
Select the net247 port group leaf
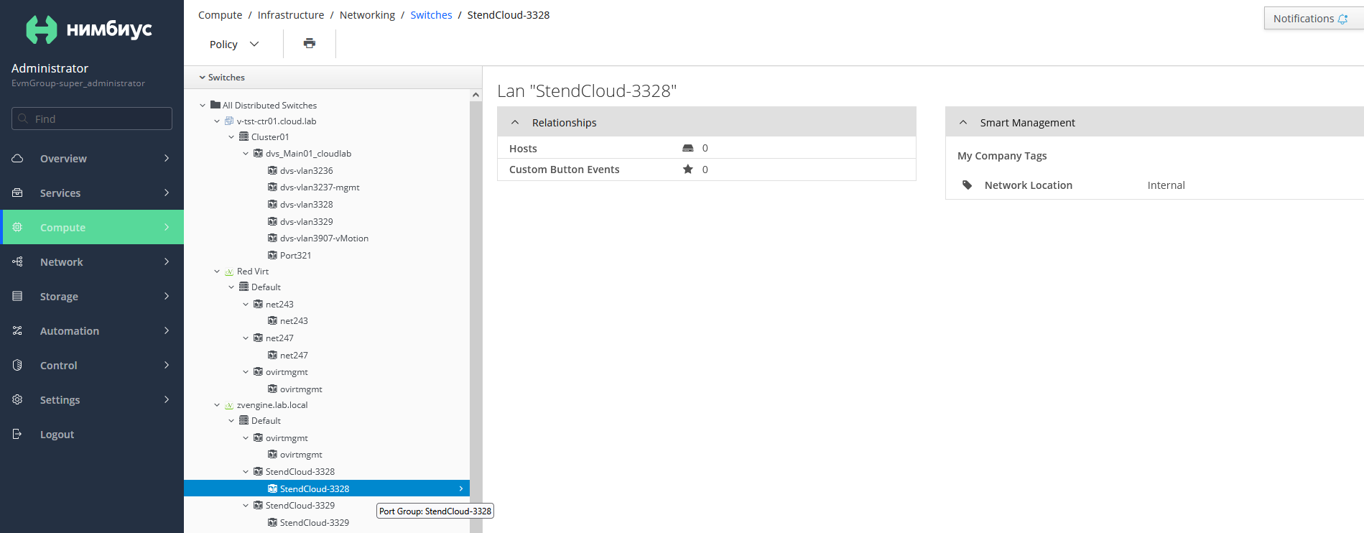(294, 355)
